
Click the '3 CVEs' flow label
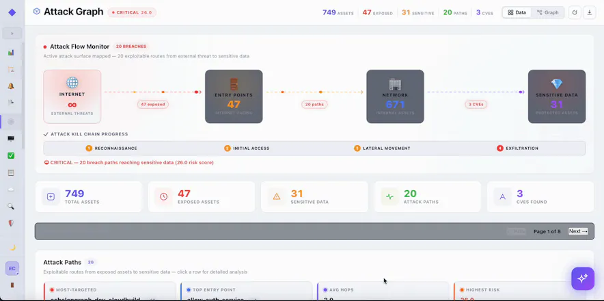tap(476, 104)
